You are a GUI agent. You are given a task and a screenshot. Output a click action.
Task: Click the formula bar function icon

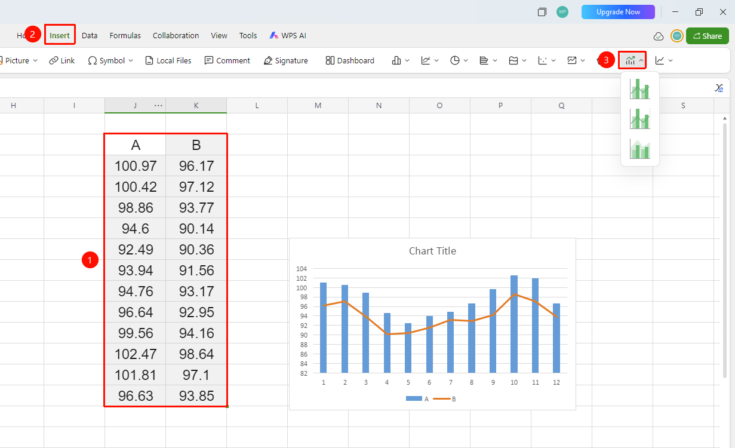tap(719, 88)
